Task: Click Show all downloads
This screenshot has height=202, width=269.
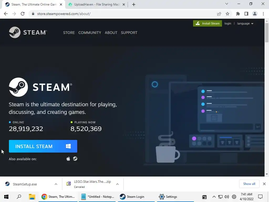Action: pyautogui.click(x=249, y=184)
